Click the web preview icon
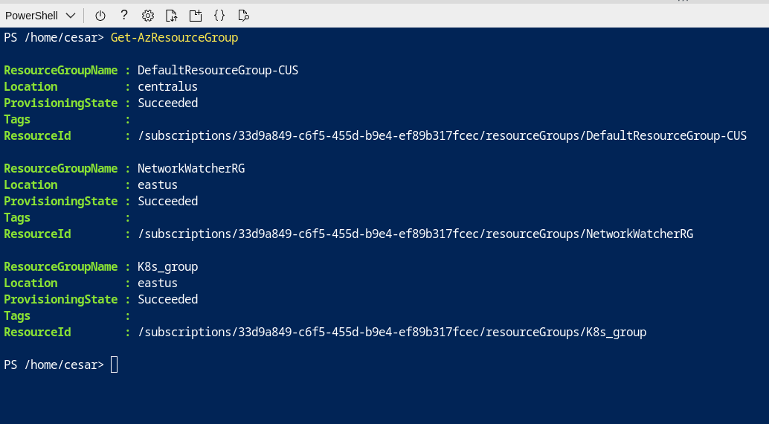This screenshot has width=769, height=424. pos(243,15)
